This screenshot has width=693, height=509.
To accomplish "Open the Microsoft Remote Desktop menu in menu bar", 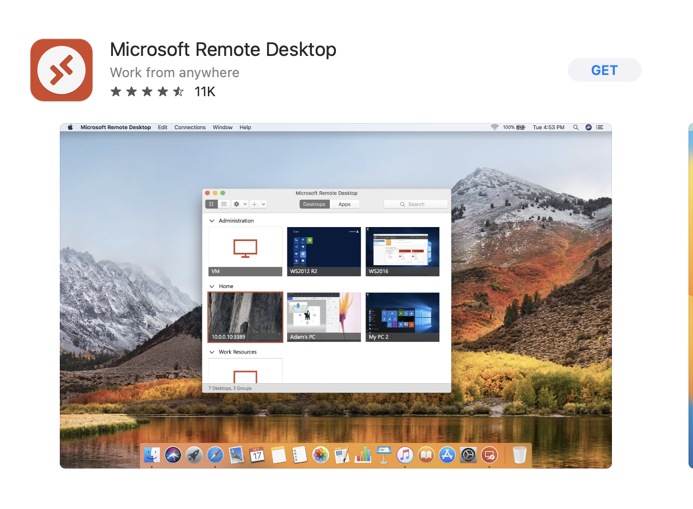I will [x=116, y=128].
